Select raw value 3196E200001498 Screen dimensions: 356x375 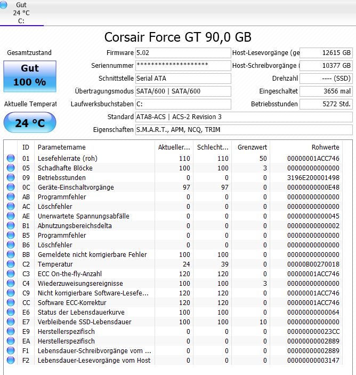[313, 178]
